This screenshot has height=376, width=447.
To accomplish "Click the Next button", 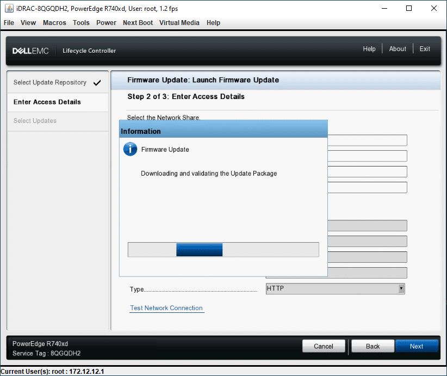I will click(417, 346).
